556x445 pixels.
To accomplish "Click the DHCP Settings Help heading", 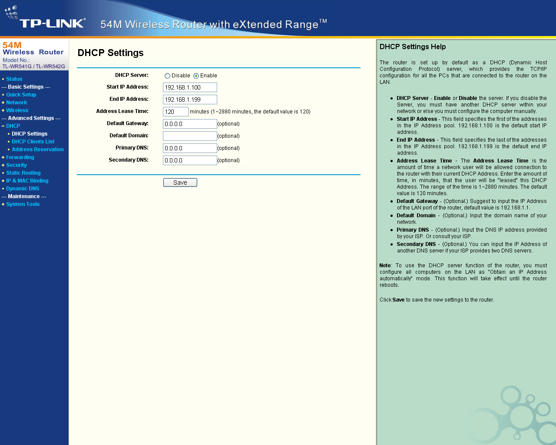I will point(413,47).
